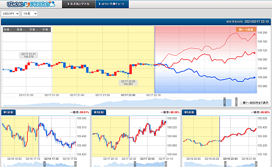Image resolution: width=272 pixels, height=167 pixels.
Task: Click the 98.36% match rate text
Action: [175, 112]
